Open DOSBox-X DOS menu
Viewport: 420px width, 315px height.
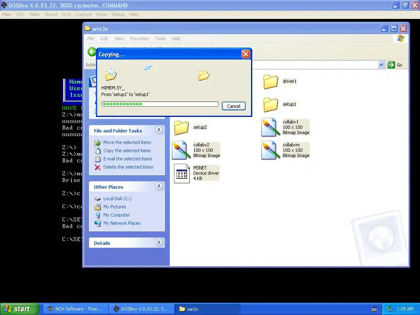[66, 14]
